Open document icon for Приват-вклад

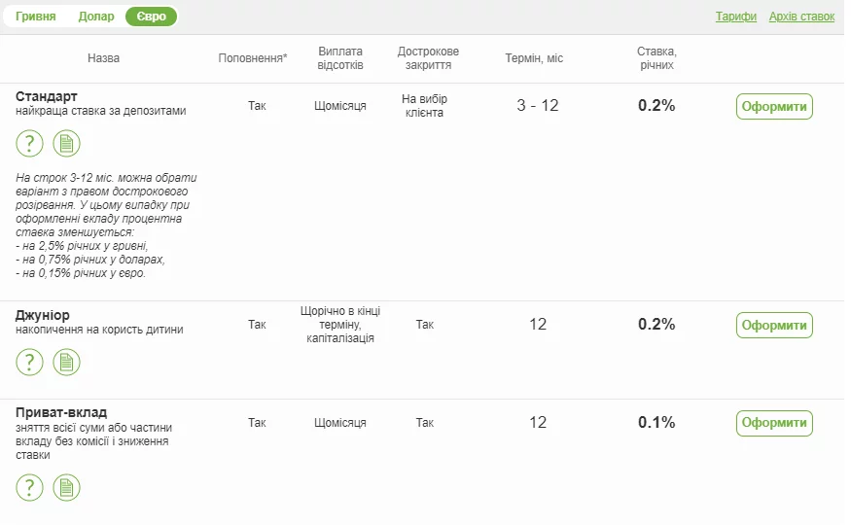coord(66,488)
